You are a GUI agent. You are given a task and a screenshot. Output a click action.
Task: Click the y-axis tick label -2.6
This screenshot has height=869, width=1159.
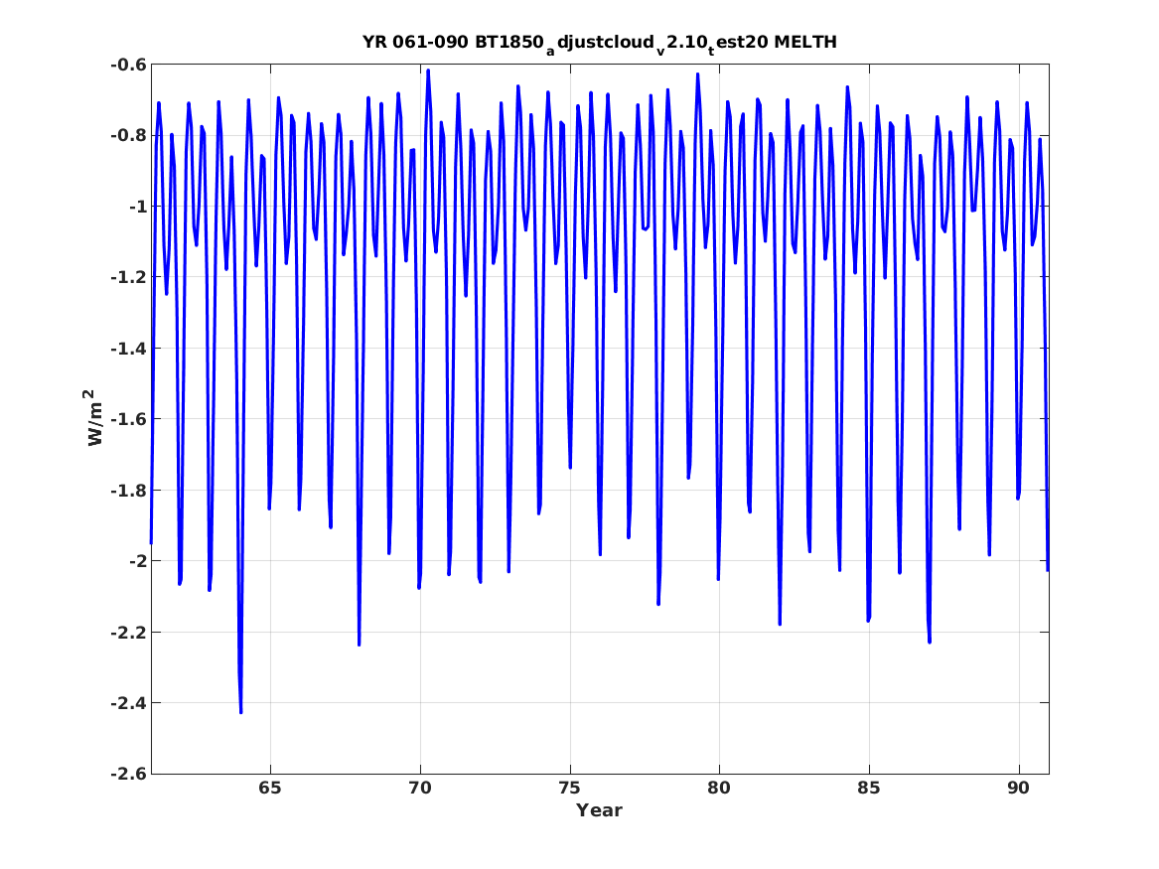[x=128, y=774]
